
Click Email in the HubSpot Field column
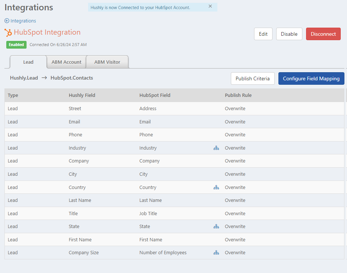[145, 122]
